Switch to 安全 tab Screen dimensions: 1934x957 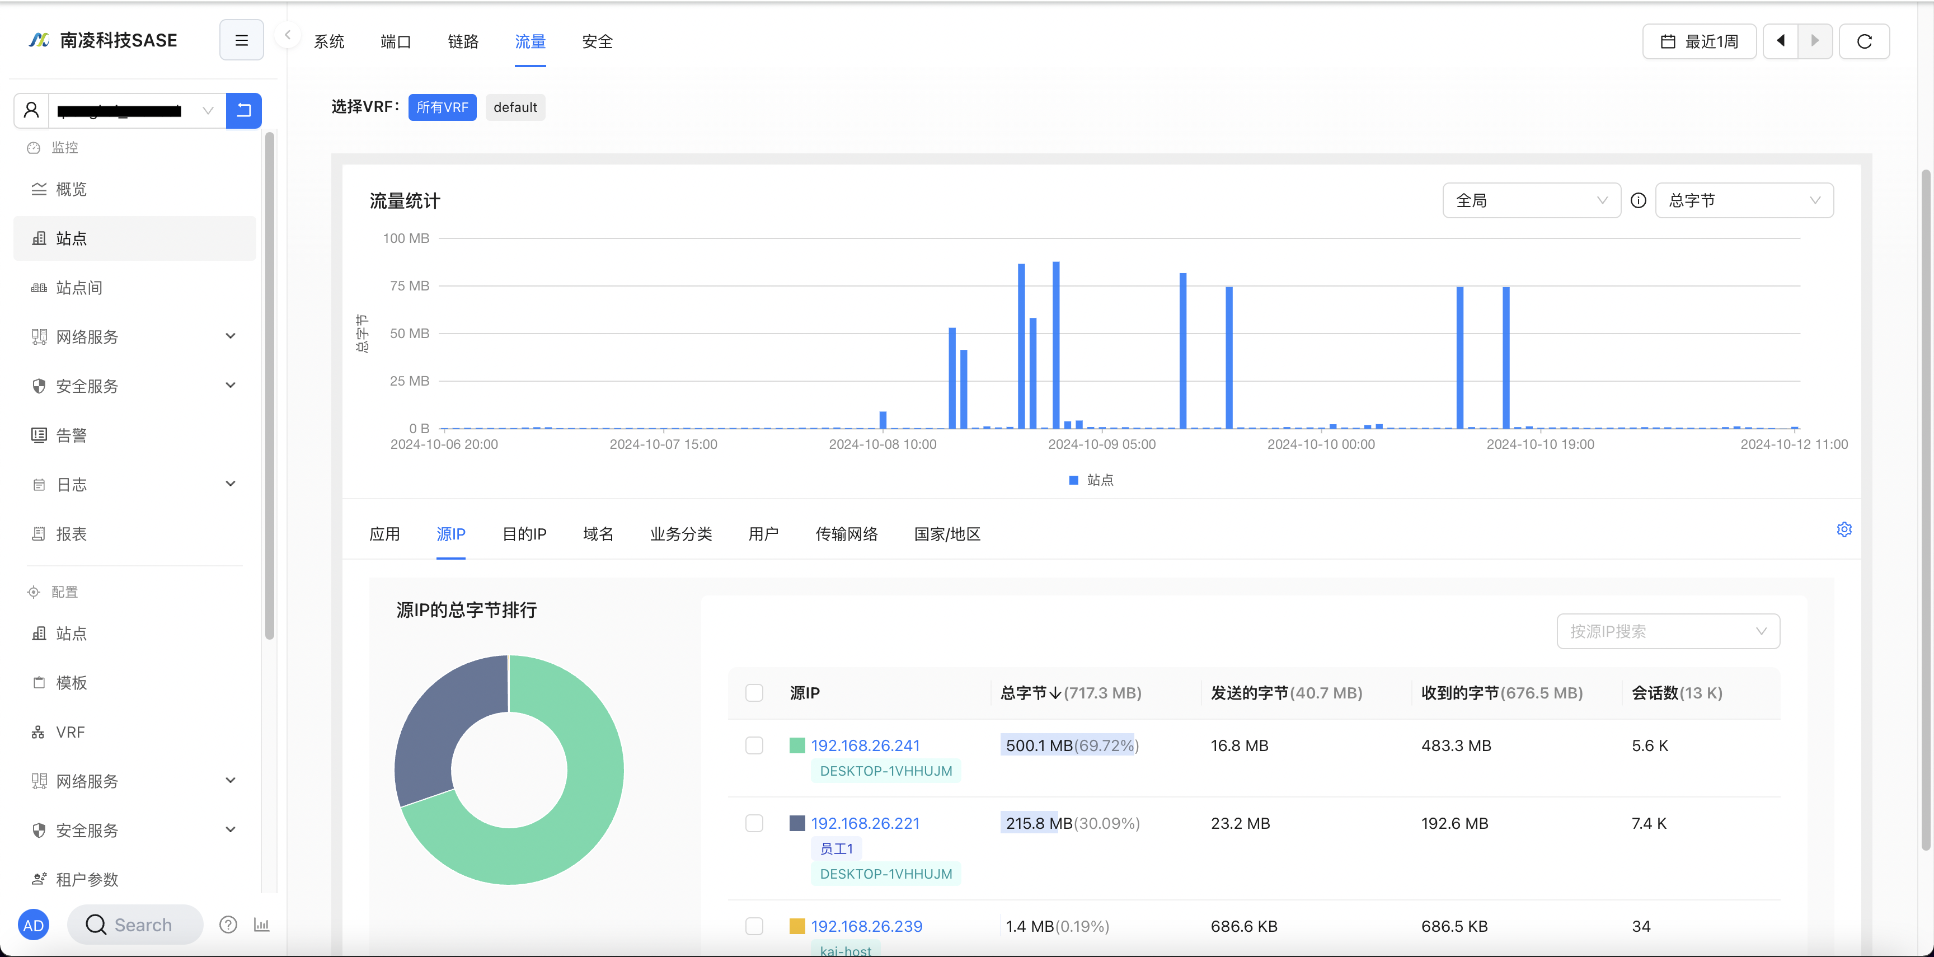tap(598, 41)
